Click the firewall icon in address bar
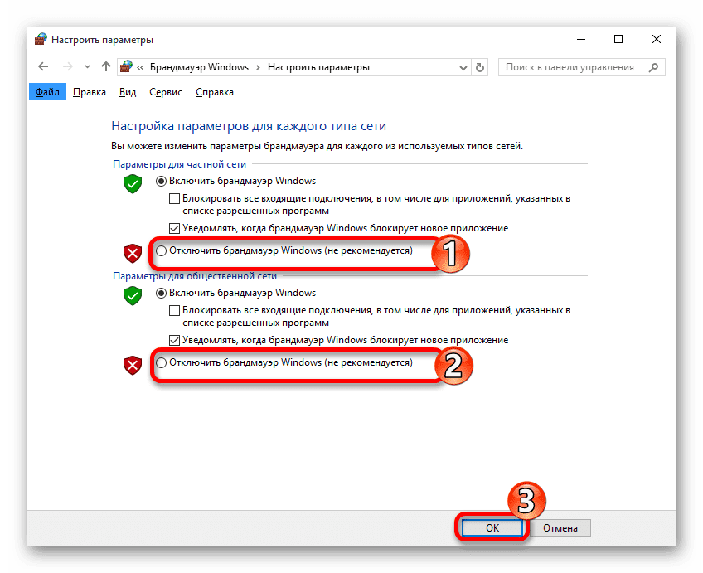Image resolution: width=703 pixels, height=573 pixels. (x=126, y=67)
